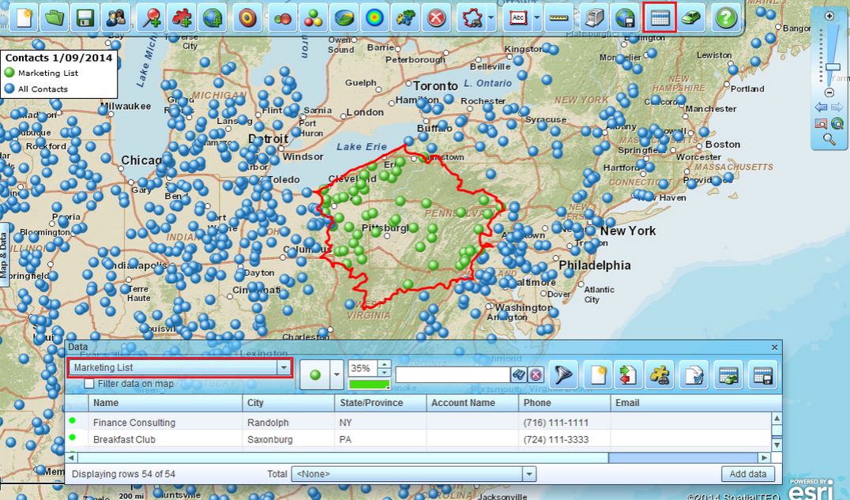
Task: Click the heat map concentric circles icon
Action: 375,18
